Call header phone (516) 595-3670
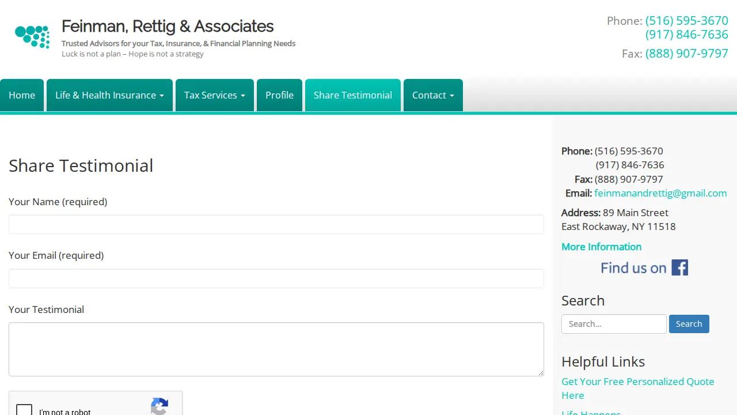The height and width of the screenshot is (415, 737). pos(687,21)
